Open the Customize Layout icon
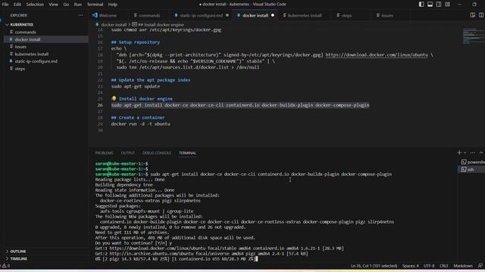The height and width of the screenshot is (272, 485). click(447, 5)
